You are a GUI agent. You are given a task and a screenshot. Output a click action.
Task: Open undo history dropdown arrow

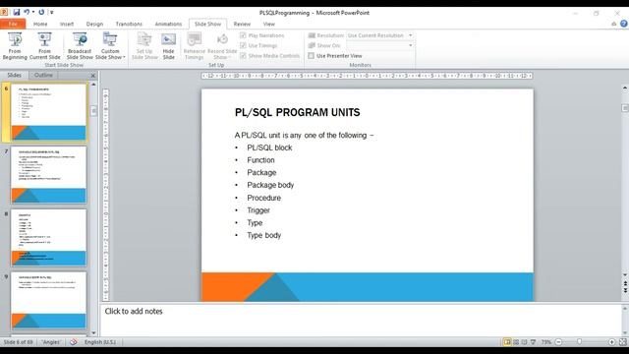[33, 13]
